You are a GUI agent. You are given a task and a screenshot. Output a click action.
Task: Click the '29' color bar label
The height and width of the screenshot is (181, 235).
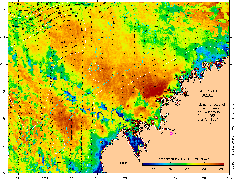click(x=221, y=169)
